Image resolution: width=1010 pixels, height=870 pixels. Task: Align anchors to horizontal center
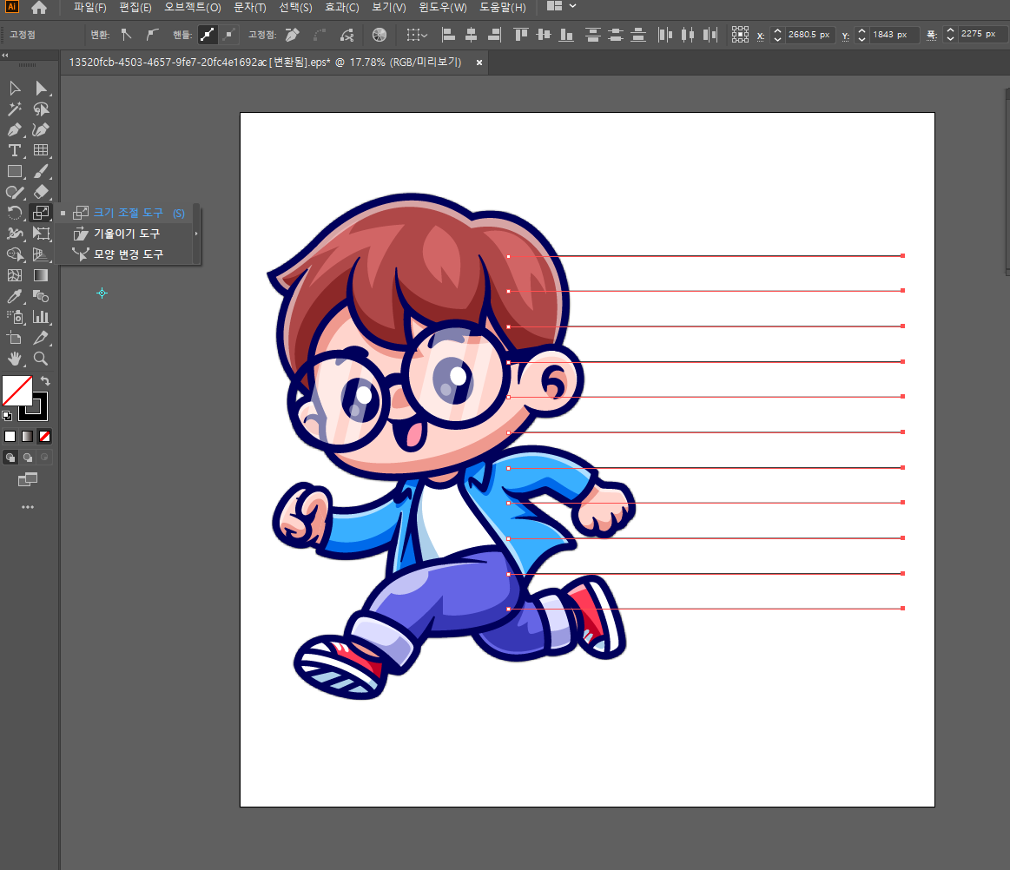click(x=472, y=35)
